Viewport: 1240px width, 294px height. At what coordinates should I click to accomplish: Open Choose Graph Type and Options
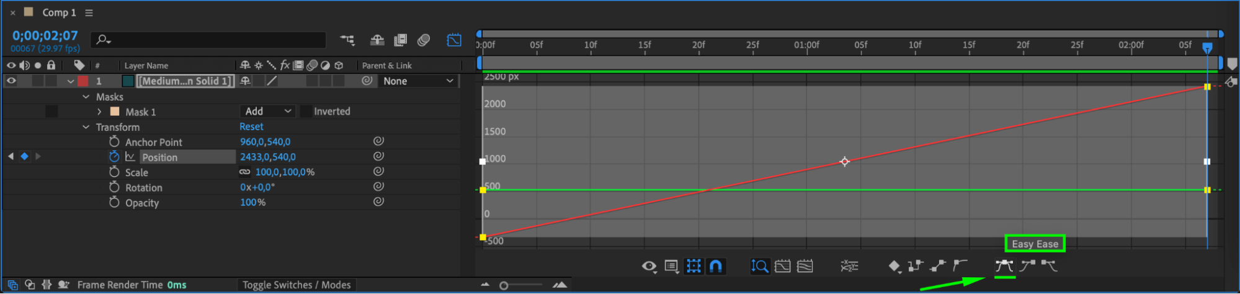(x=671, y=266)
